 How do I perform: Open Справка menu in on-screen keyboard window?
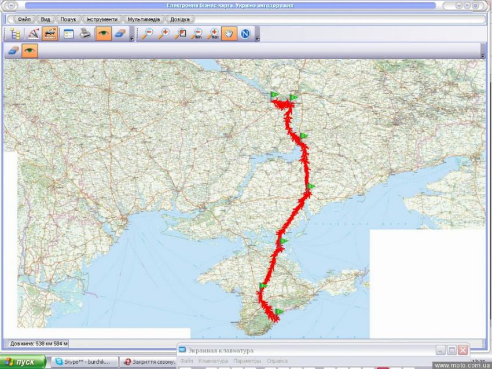(277, 361)
